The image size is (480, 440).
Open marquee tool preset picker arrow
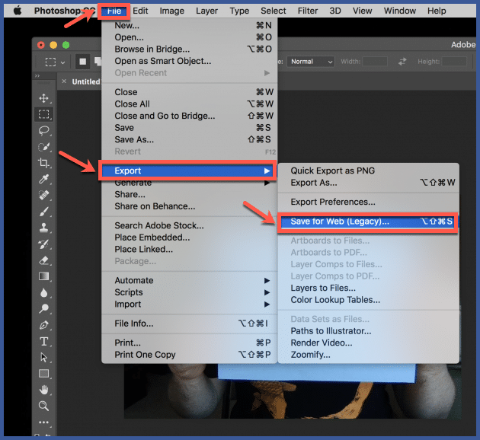pyautogui.click(x=62, y=62)
